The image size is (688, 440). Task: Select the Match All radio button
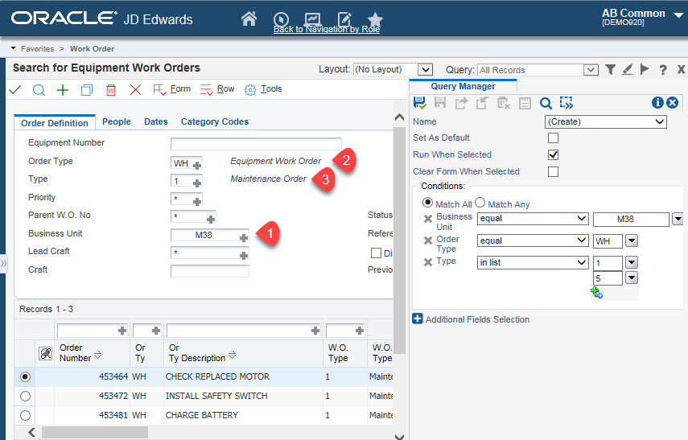pos(427,202)
